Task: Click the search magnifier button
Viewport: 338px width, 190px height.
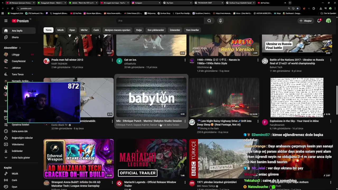Action: [209, 21]
